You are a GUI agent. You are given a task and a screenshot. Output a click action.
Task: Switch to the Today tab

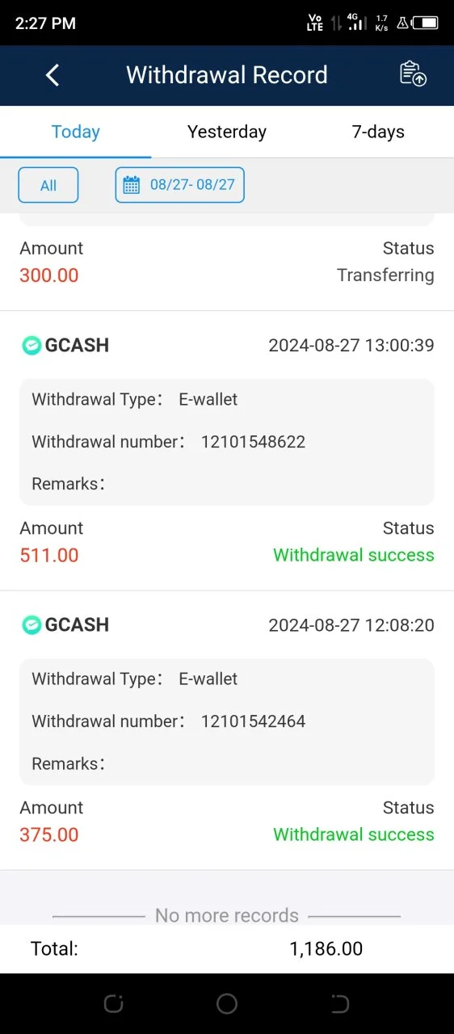[x=76, y=132]
